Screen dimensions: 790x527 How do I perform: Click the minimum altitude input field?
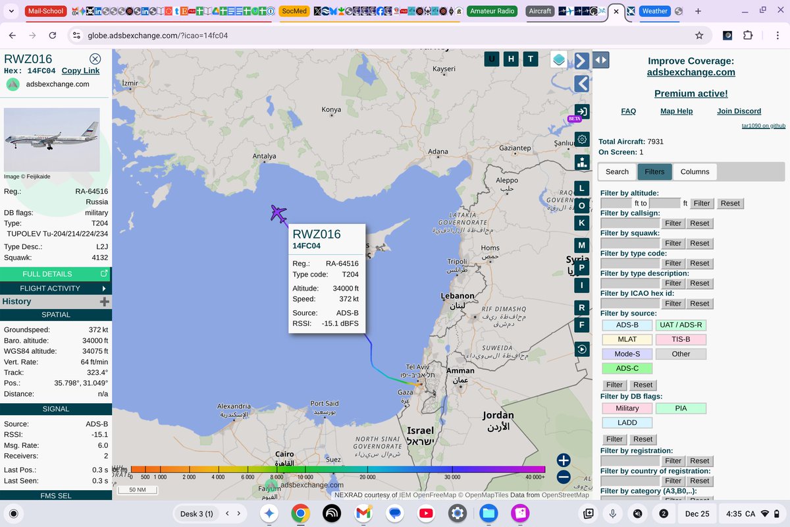[x=616, y=204]
